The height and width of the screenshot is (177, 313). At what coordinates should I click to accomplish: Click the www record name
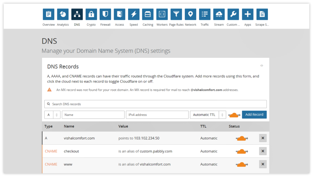pyautogui.click(x=68, y=164)
